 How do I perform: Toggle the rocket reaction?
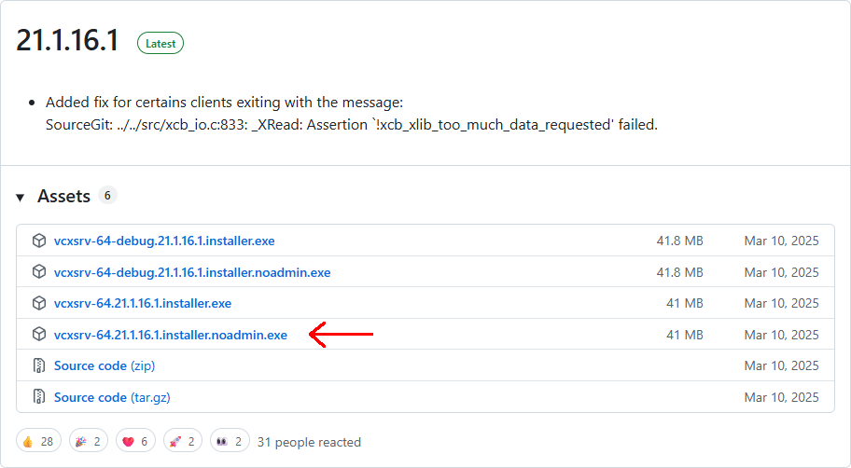(183, 441)
